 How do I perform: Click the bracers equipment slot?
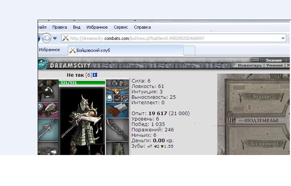pyautogui.click(x=48, y=110)
